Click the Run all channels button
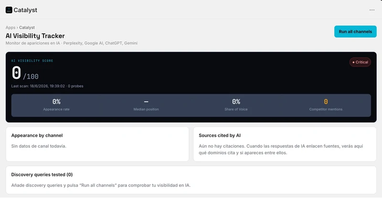The width and height of the screenshot is (382, 215). point(355,32)
